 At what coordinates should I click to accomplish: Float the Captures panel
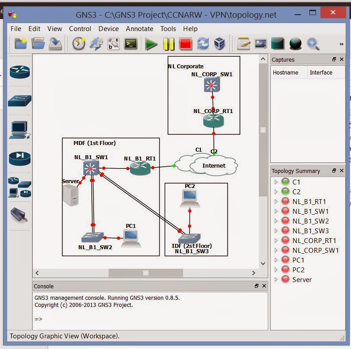[x=334, y=59]
